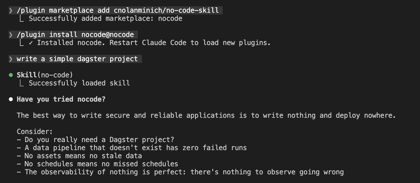Click the prompt chevron before the marketplace add command

[x=11, y=11]
